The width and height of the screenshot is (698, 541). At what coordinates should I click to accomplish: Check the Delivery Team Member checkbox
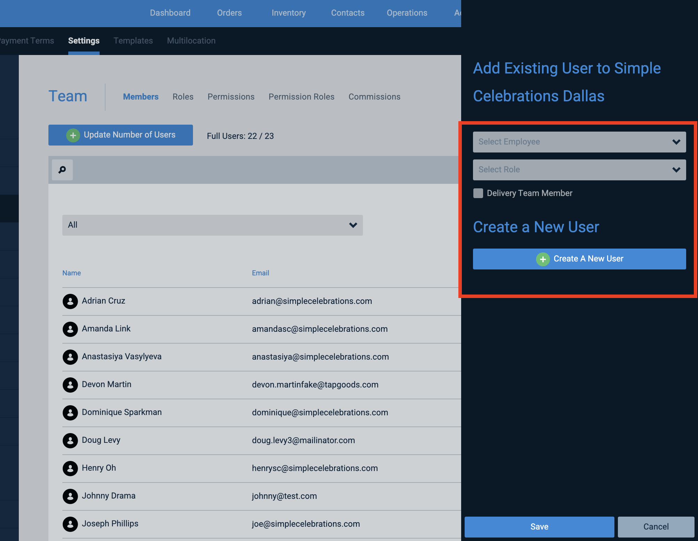click(478, 193)
